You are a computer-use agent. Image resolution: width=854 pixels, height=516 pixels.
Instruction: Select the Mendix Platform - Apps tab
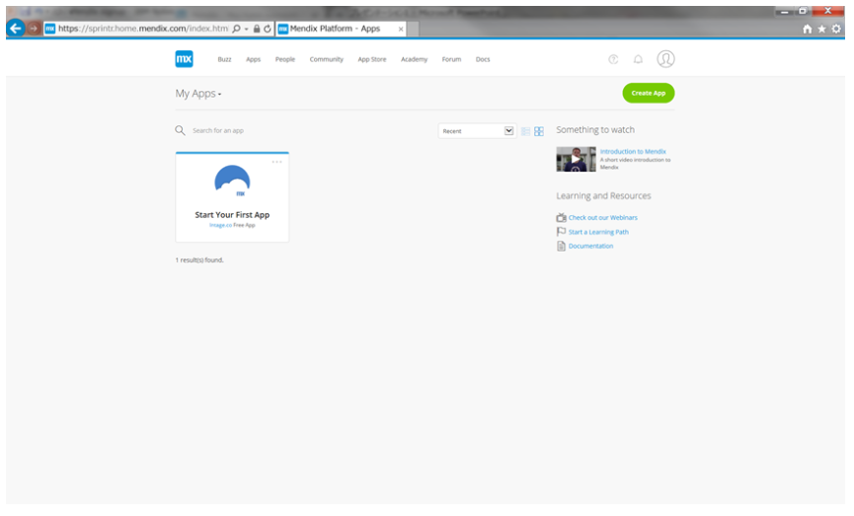[x=341, y=29]
